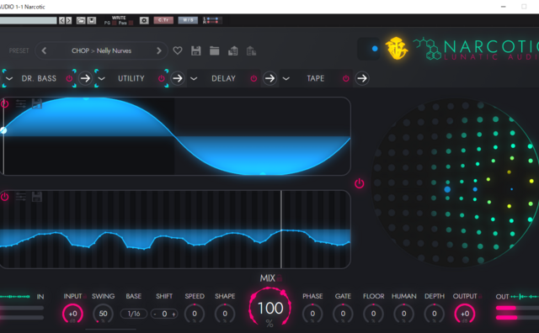Screen dimensions: 539x333
Task: Select the DR. BASS module tab
Action: point(39,78)
